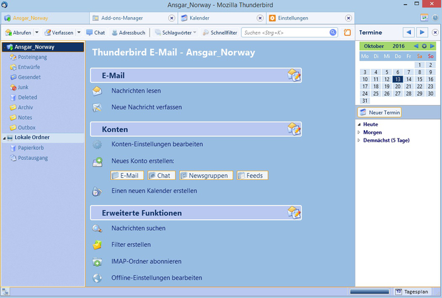Image resolution: width=442 pixels, height=298 pixels.
Task: Create new Chat account button
Action: pyautogui.click(x=162, y=175)
